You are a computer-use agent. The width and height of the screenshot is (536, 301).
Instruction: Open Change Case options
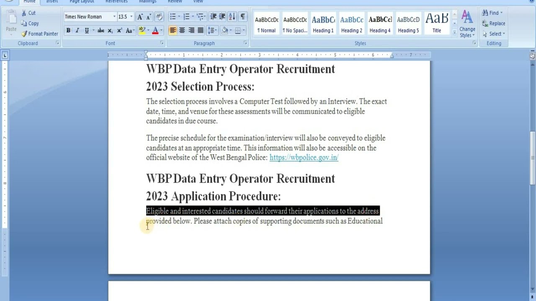(130, 31)
